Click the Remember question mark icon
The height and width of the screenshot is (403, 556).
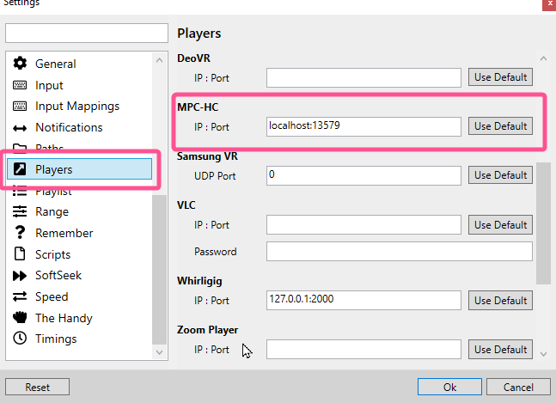pyautogui.click(x=20, y=233)
